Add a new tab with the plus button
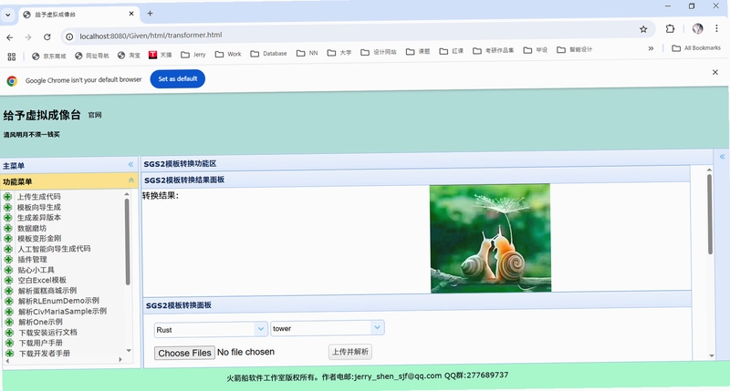 150,14
